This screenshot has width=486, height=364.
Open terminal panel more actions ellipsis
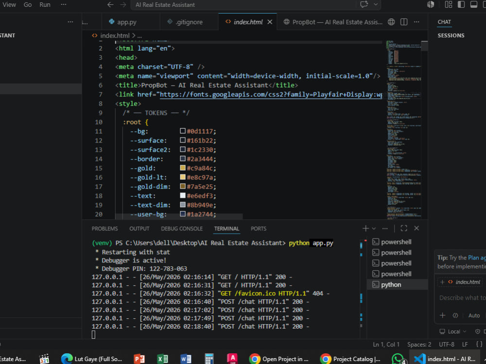(x=385, y=228)
